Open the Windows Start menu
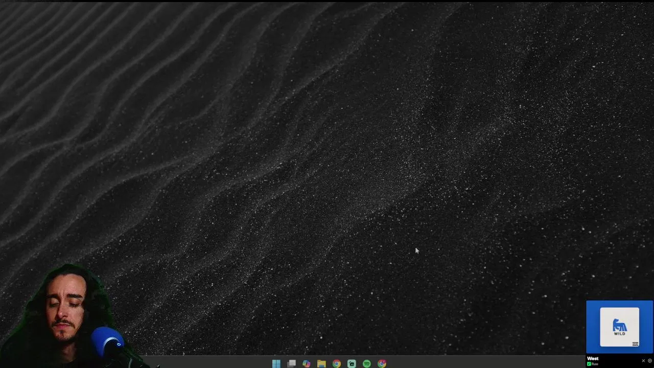The image size is (654, 368). point(276,364)
